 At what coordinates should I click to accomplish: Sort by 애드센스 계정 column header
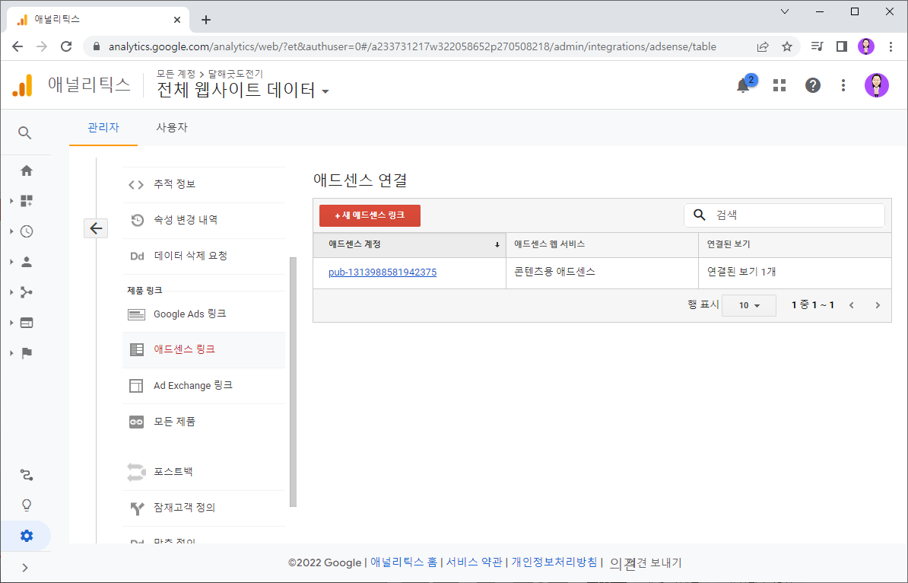409,244
